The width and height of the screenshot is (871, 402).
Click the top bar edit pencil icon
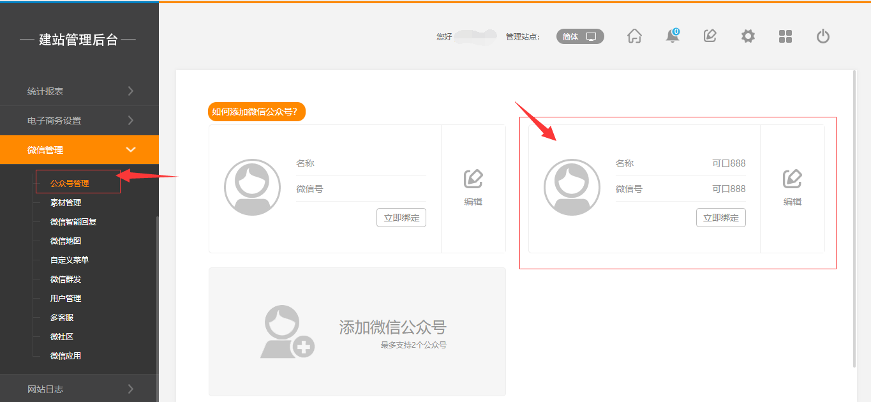click(x=710, y=36)
